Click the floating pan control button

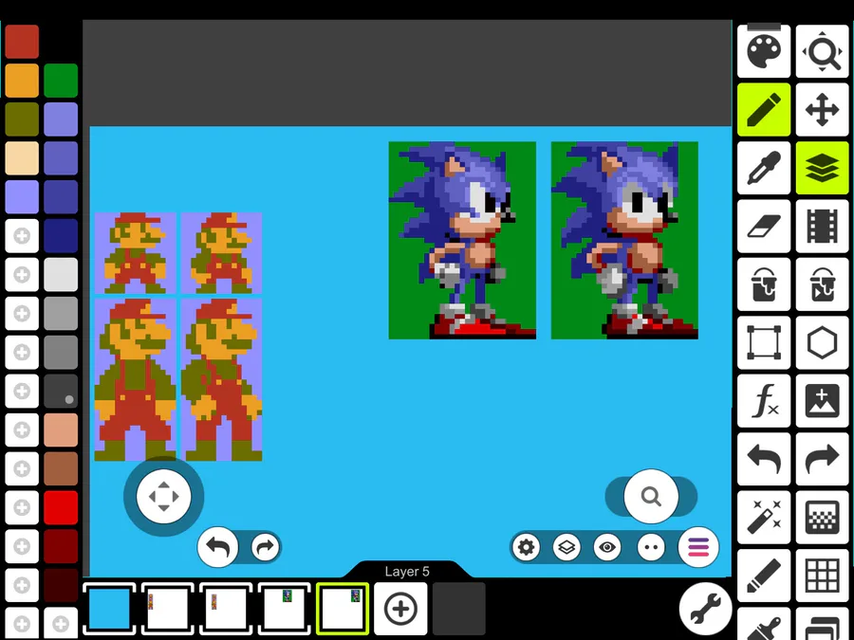click(163, 496)
